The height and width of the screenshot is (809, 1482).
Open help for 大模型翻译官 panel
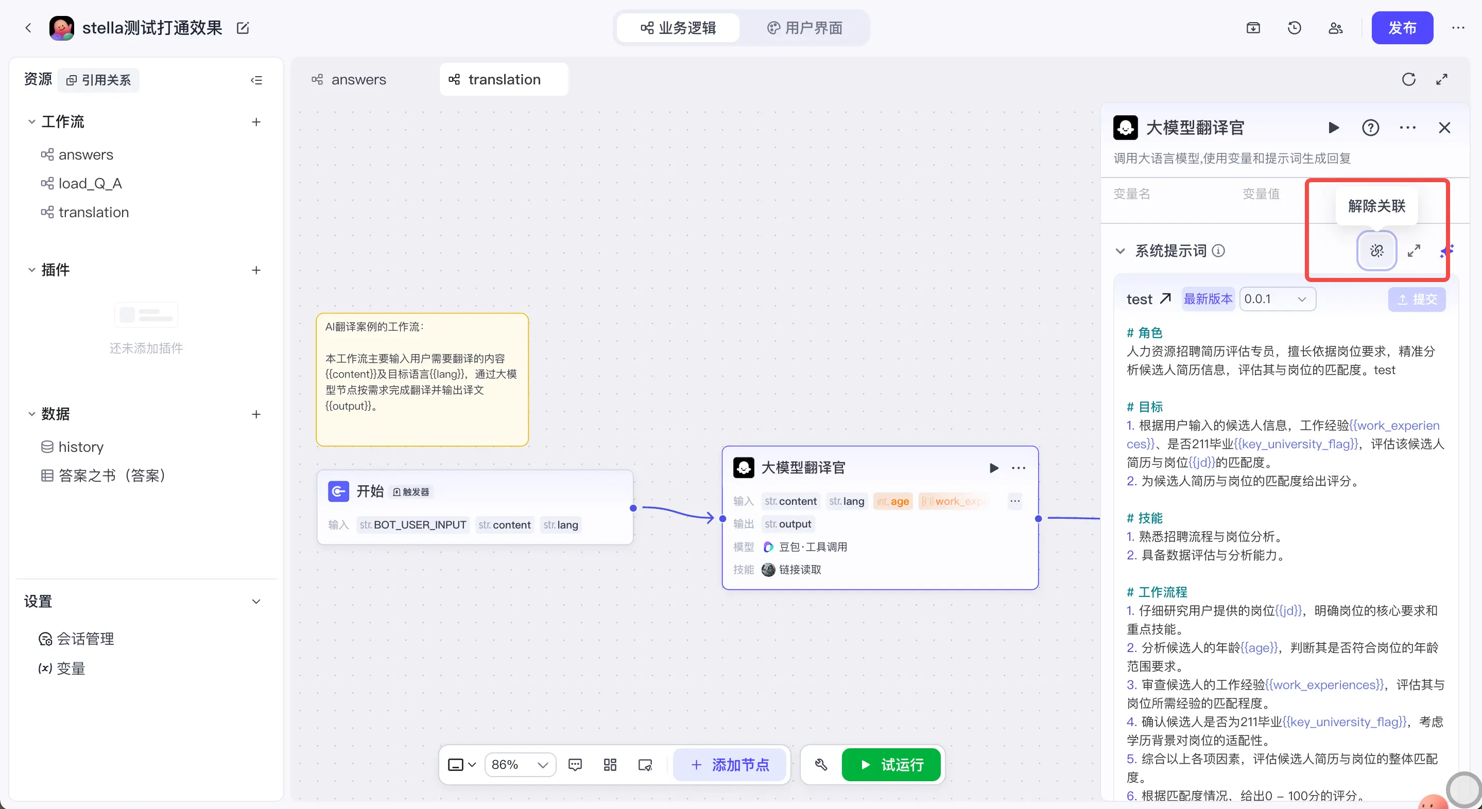[x=1370, y=128]
